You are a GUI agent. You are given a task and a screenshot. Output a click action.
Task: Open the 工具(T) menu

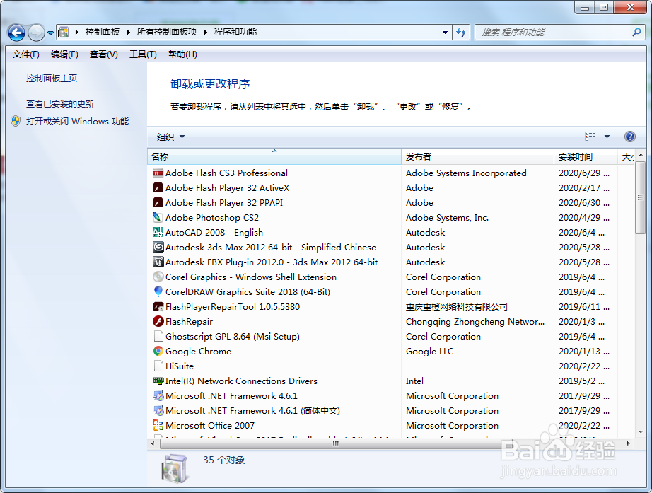click(x=143, y=54)
